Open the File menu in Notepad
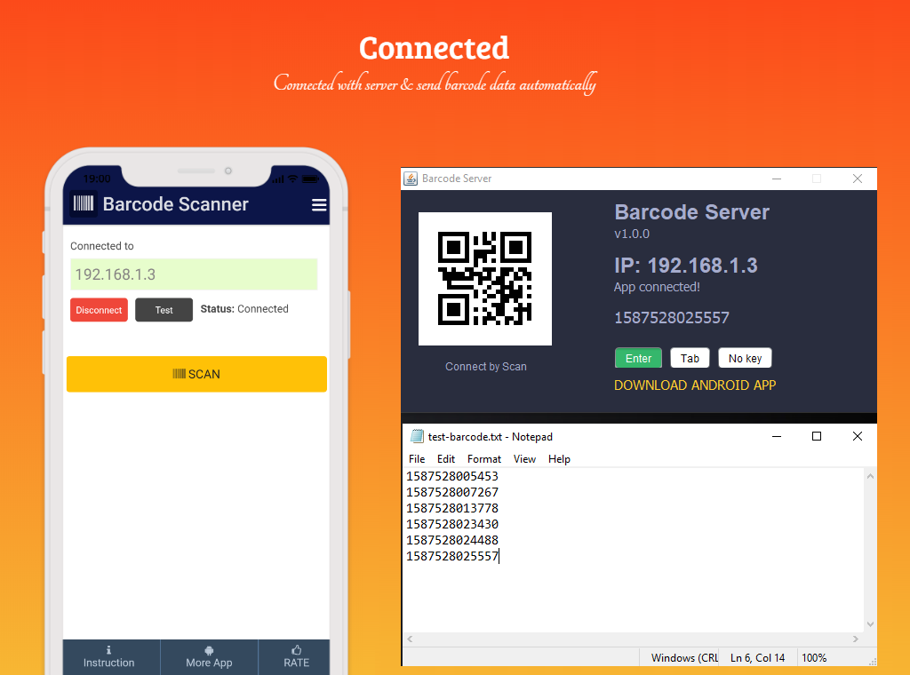This screenshot has width=910, height=675. coord(417,458)
